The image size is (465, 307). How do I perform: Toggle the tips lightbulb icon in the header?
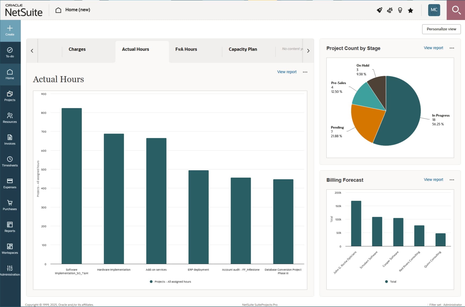[400, 10]
